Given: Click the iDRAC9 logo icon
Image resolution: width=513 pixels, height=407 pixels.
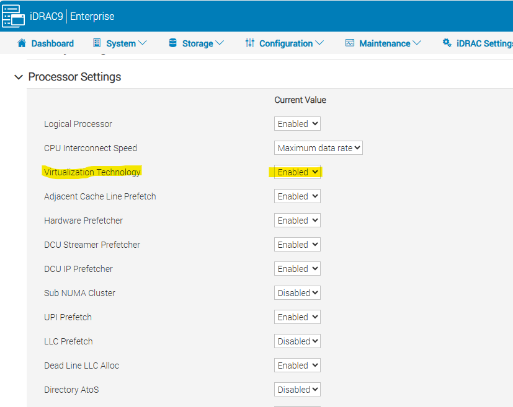Looking at the screenshot, I should [12, 16].
